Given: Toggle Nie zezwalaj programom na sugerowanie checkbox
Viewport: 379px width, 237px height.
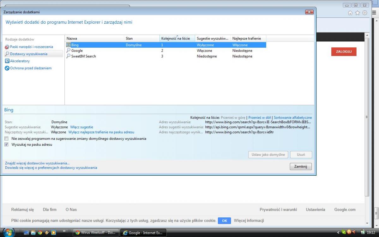Looking at the screenshot, I should [7, 138].
